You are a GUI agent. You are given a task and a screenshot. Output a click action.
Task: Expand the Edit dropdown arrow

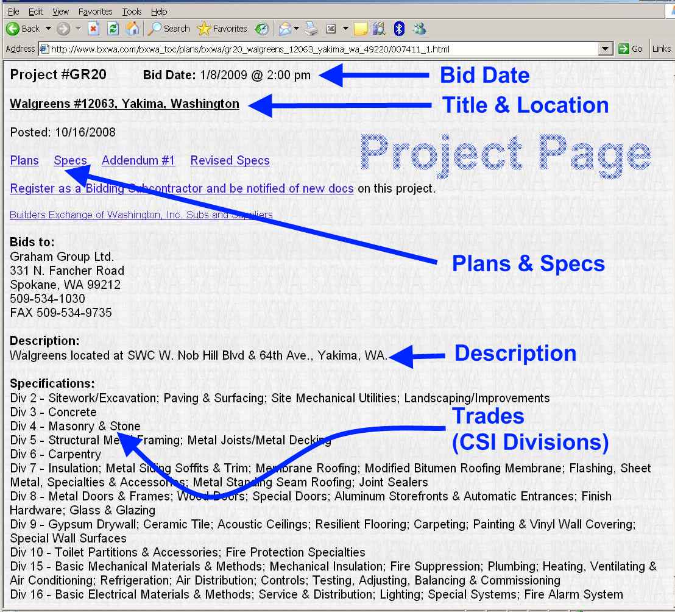pos(345,29)
